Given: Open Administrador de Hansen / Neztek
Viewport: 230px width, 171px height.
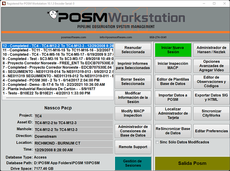Looking at the screenshot, I should point(211,50).
